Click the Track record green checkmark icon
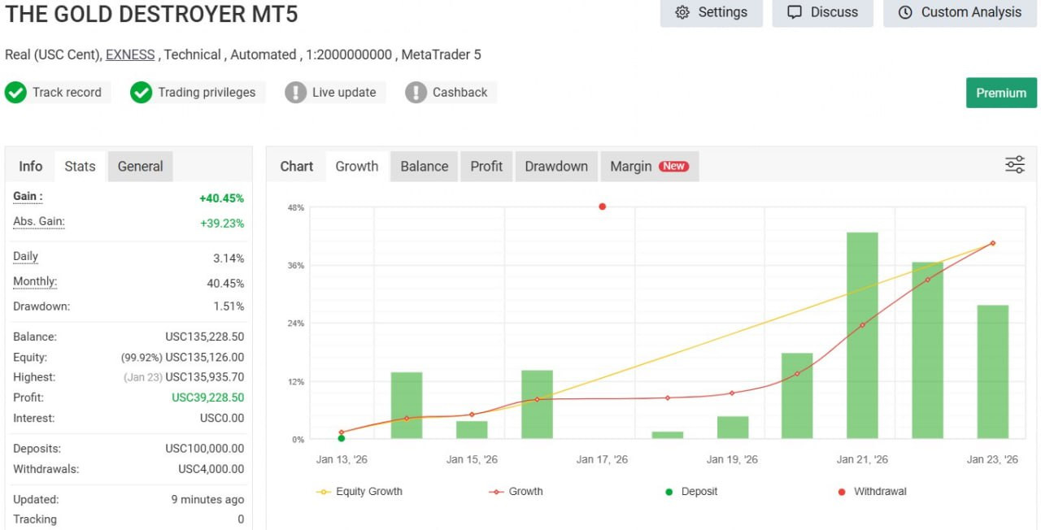The image size is (1041, 530). pyautogui.click(x=15, y=93)
